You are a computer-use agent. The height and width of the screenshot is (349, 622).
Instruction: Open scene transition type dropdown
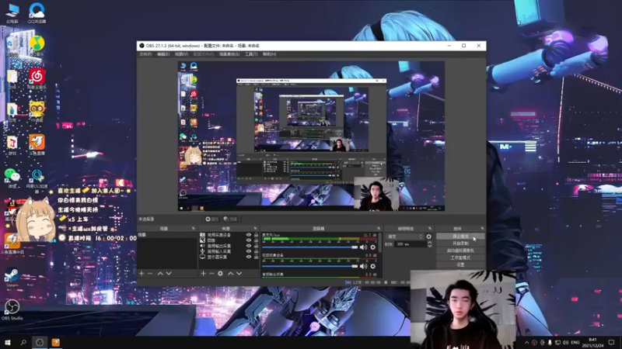click(x=405, y=237)
